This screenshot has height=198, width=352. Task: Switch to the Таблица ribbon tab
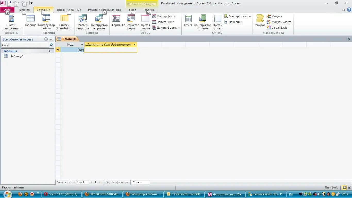[149, 10]
